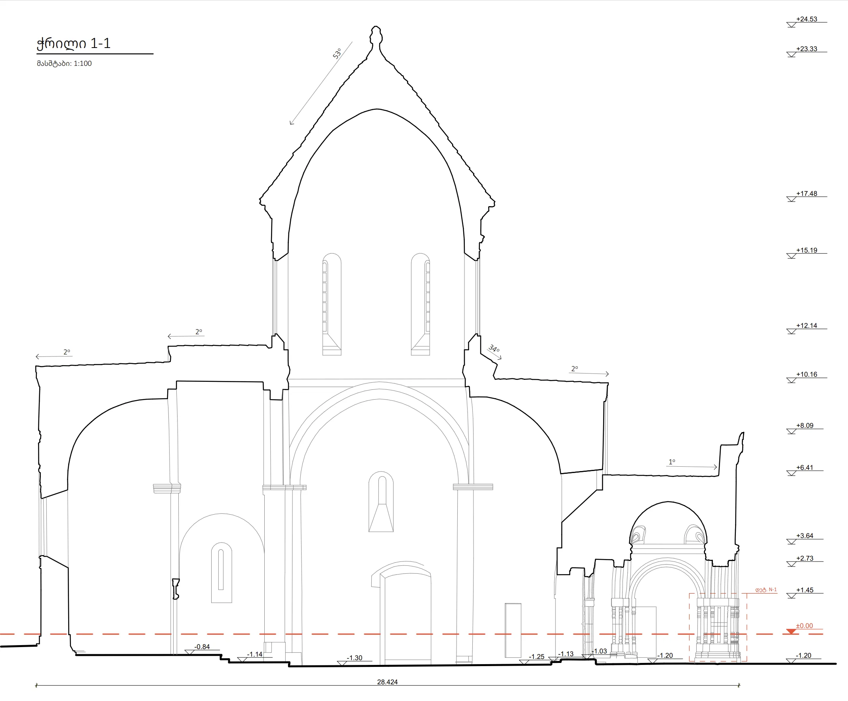Select the +1.45 elevation label
This screenshot has height=701, width=848.
804,590
